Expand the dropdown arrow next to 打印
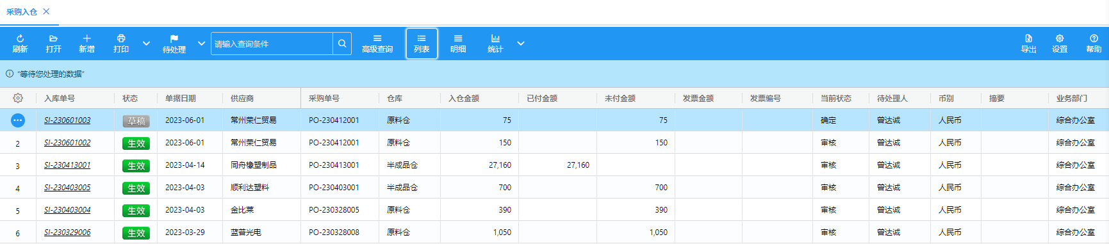 (146, 44)
